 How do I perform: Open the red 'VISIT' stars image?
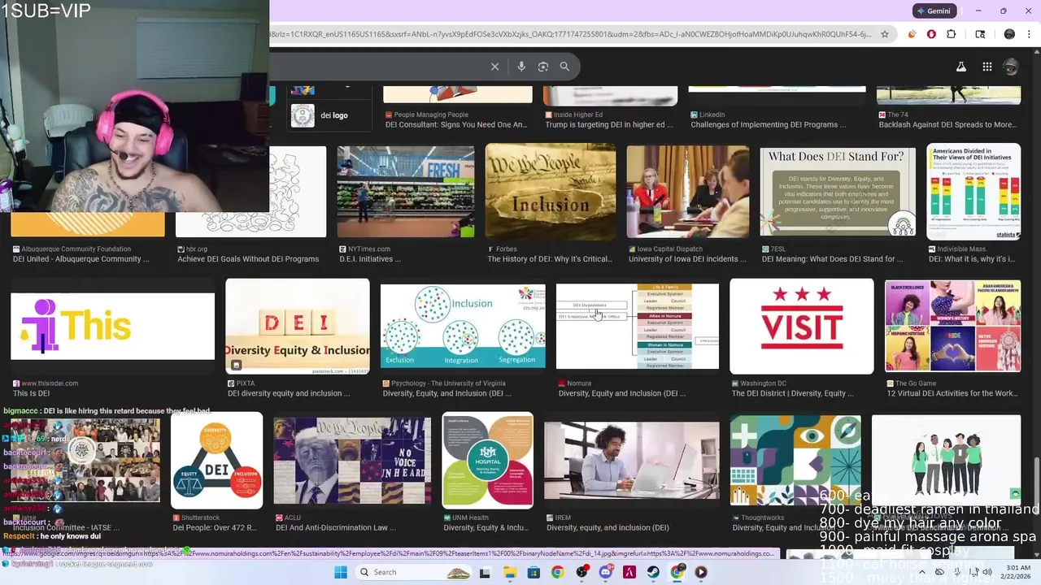[x=801, y=327]
